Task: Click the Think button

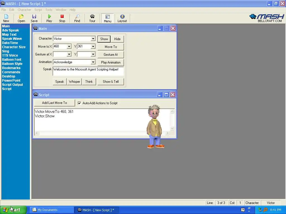Action: (89, 82)
